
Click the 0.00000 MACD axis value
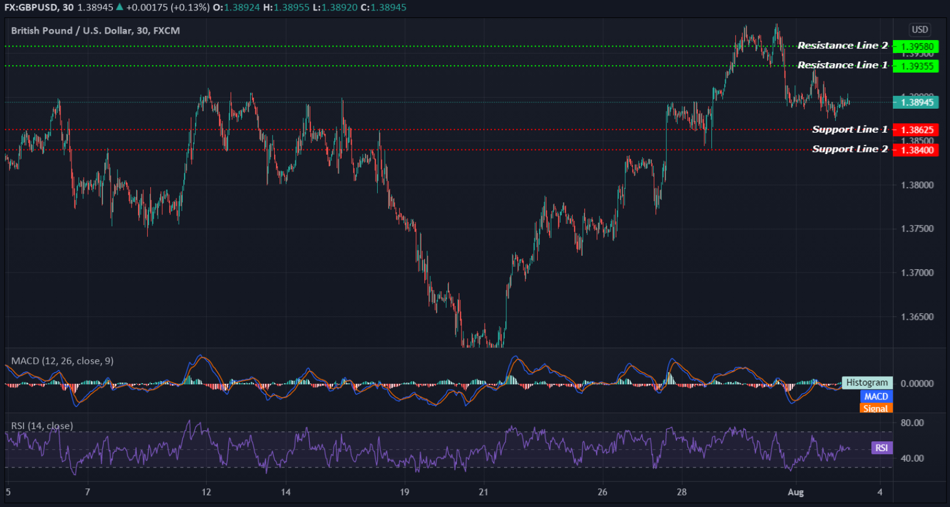917,383
